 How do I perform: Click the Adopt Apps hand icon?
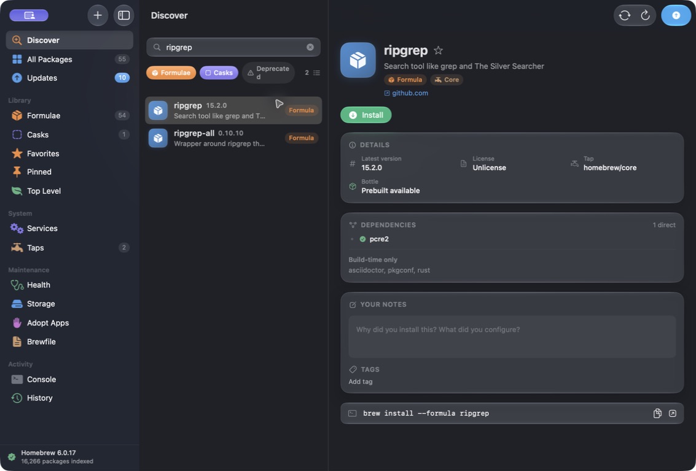pyautogui.click(x=17, y=323)
